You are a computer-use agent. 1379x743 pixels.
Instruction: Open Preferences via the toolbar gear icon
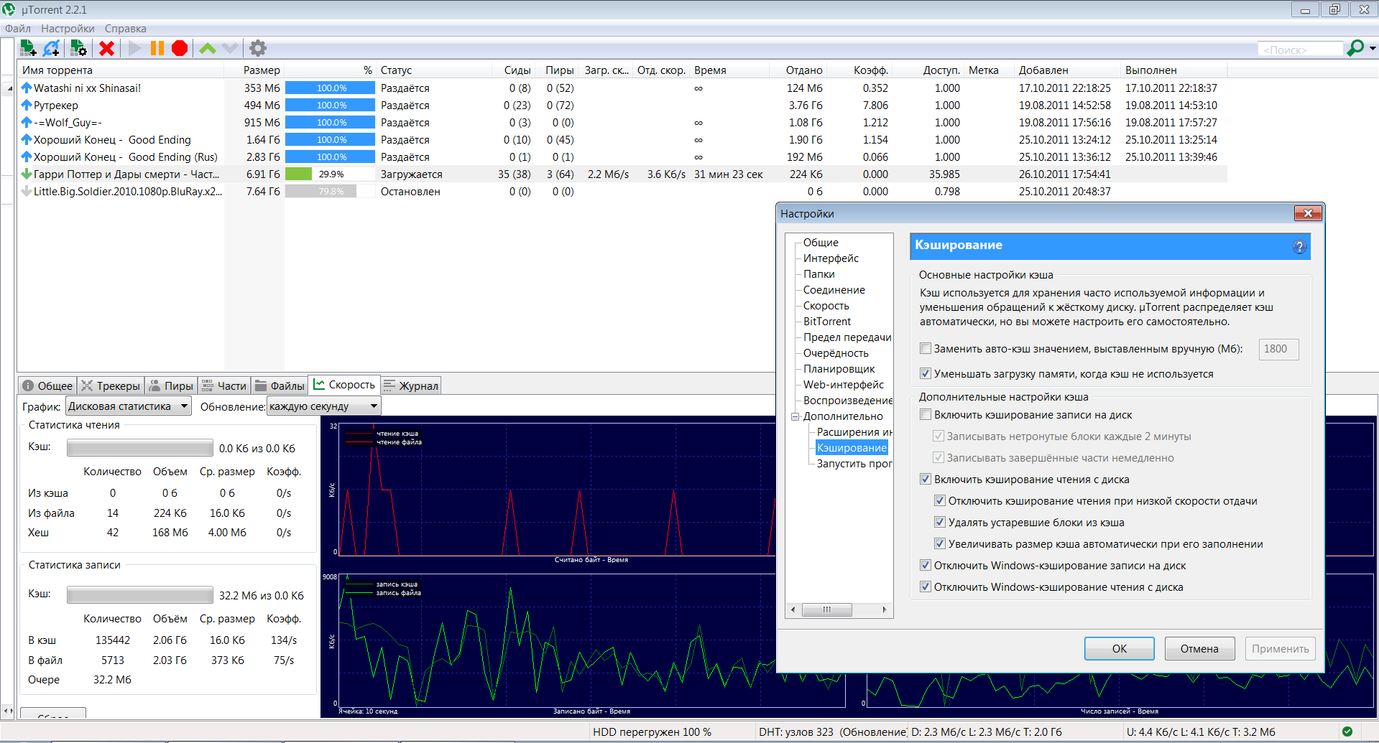(258, 48)
